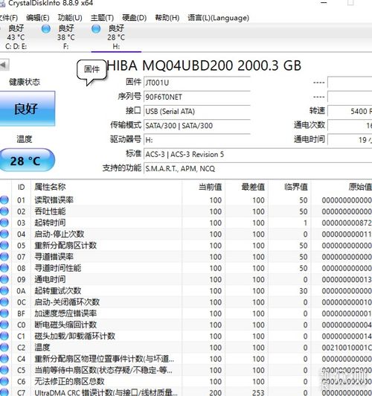
Task: Click status icon of row BF 加速度感应错误率
Action: (4, 313)
